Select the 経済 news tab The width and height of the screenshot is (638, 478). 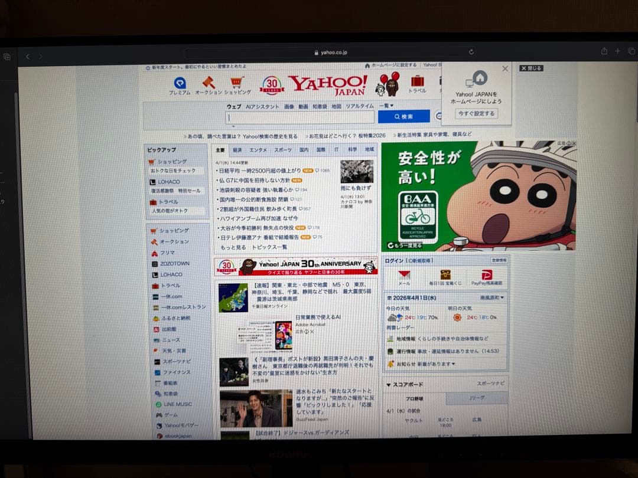pos(237,150)
